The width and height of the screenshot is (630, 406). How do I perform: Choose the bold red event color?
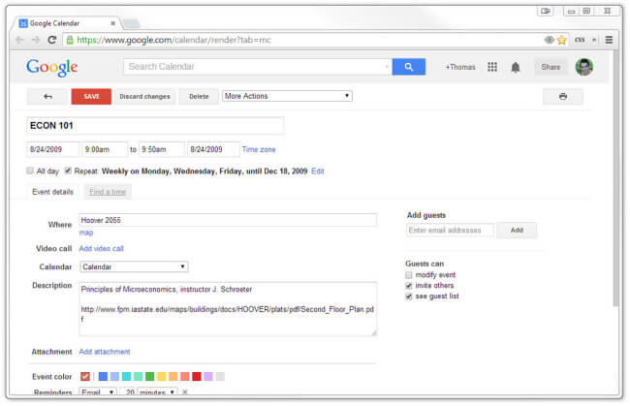click(197, 376)
